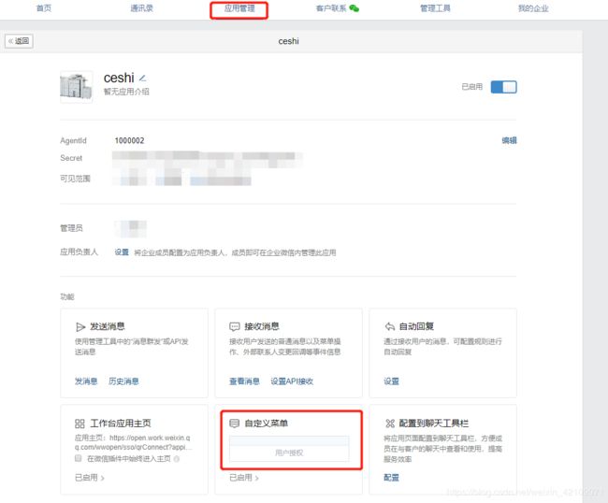Open the 发消息 link

pos(86,381)
